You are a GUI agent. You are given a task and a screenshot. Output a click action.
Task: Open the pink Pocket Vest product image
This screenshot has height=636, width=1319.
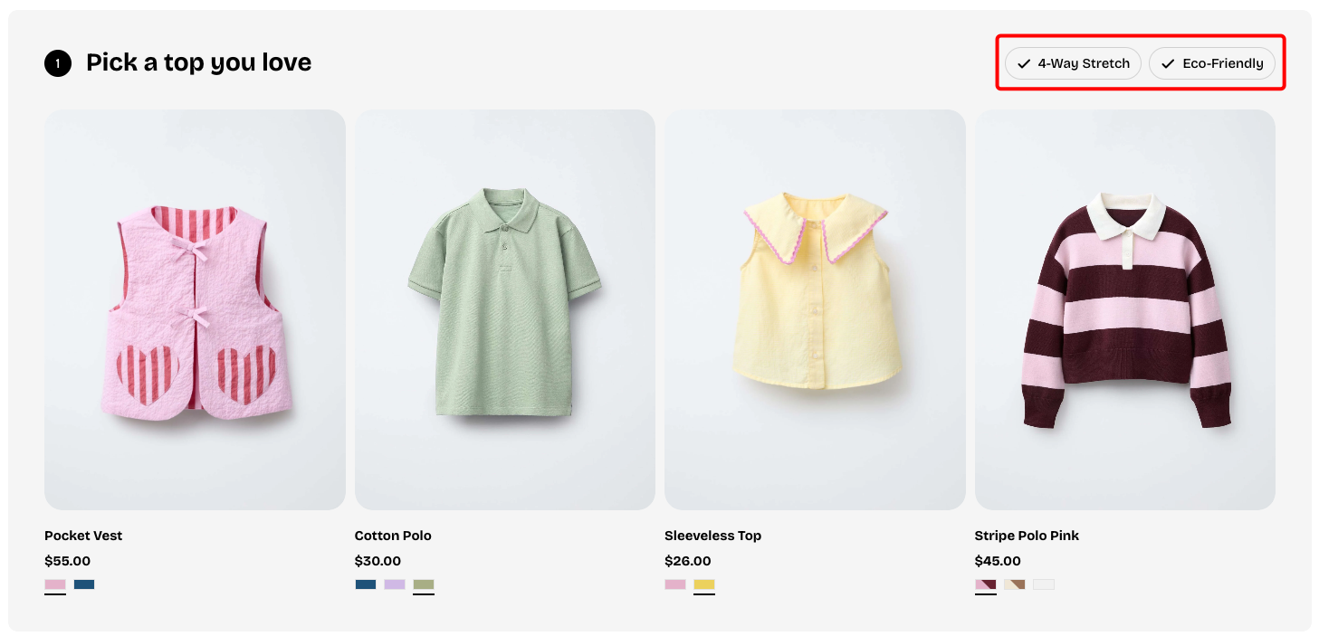click(x=195, y=309)
